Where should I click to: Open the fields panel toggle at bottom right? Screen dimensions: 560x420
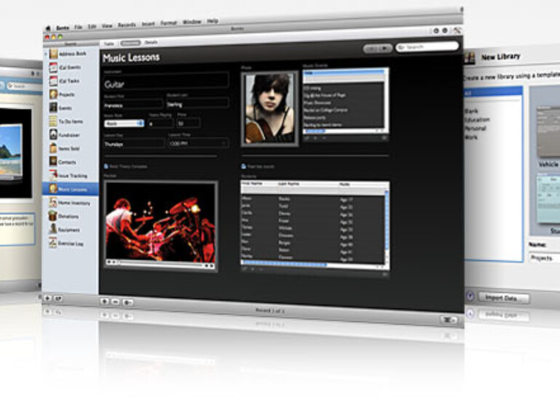(x=449, y=320)
